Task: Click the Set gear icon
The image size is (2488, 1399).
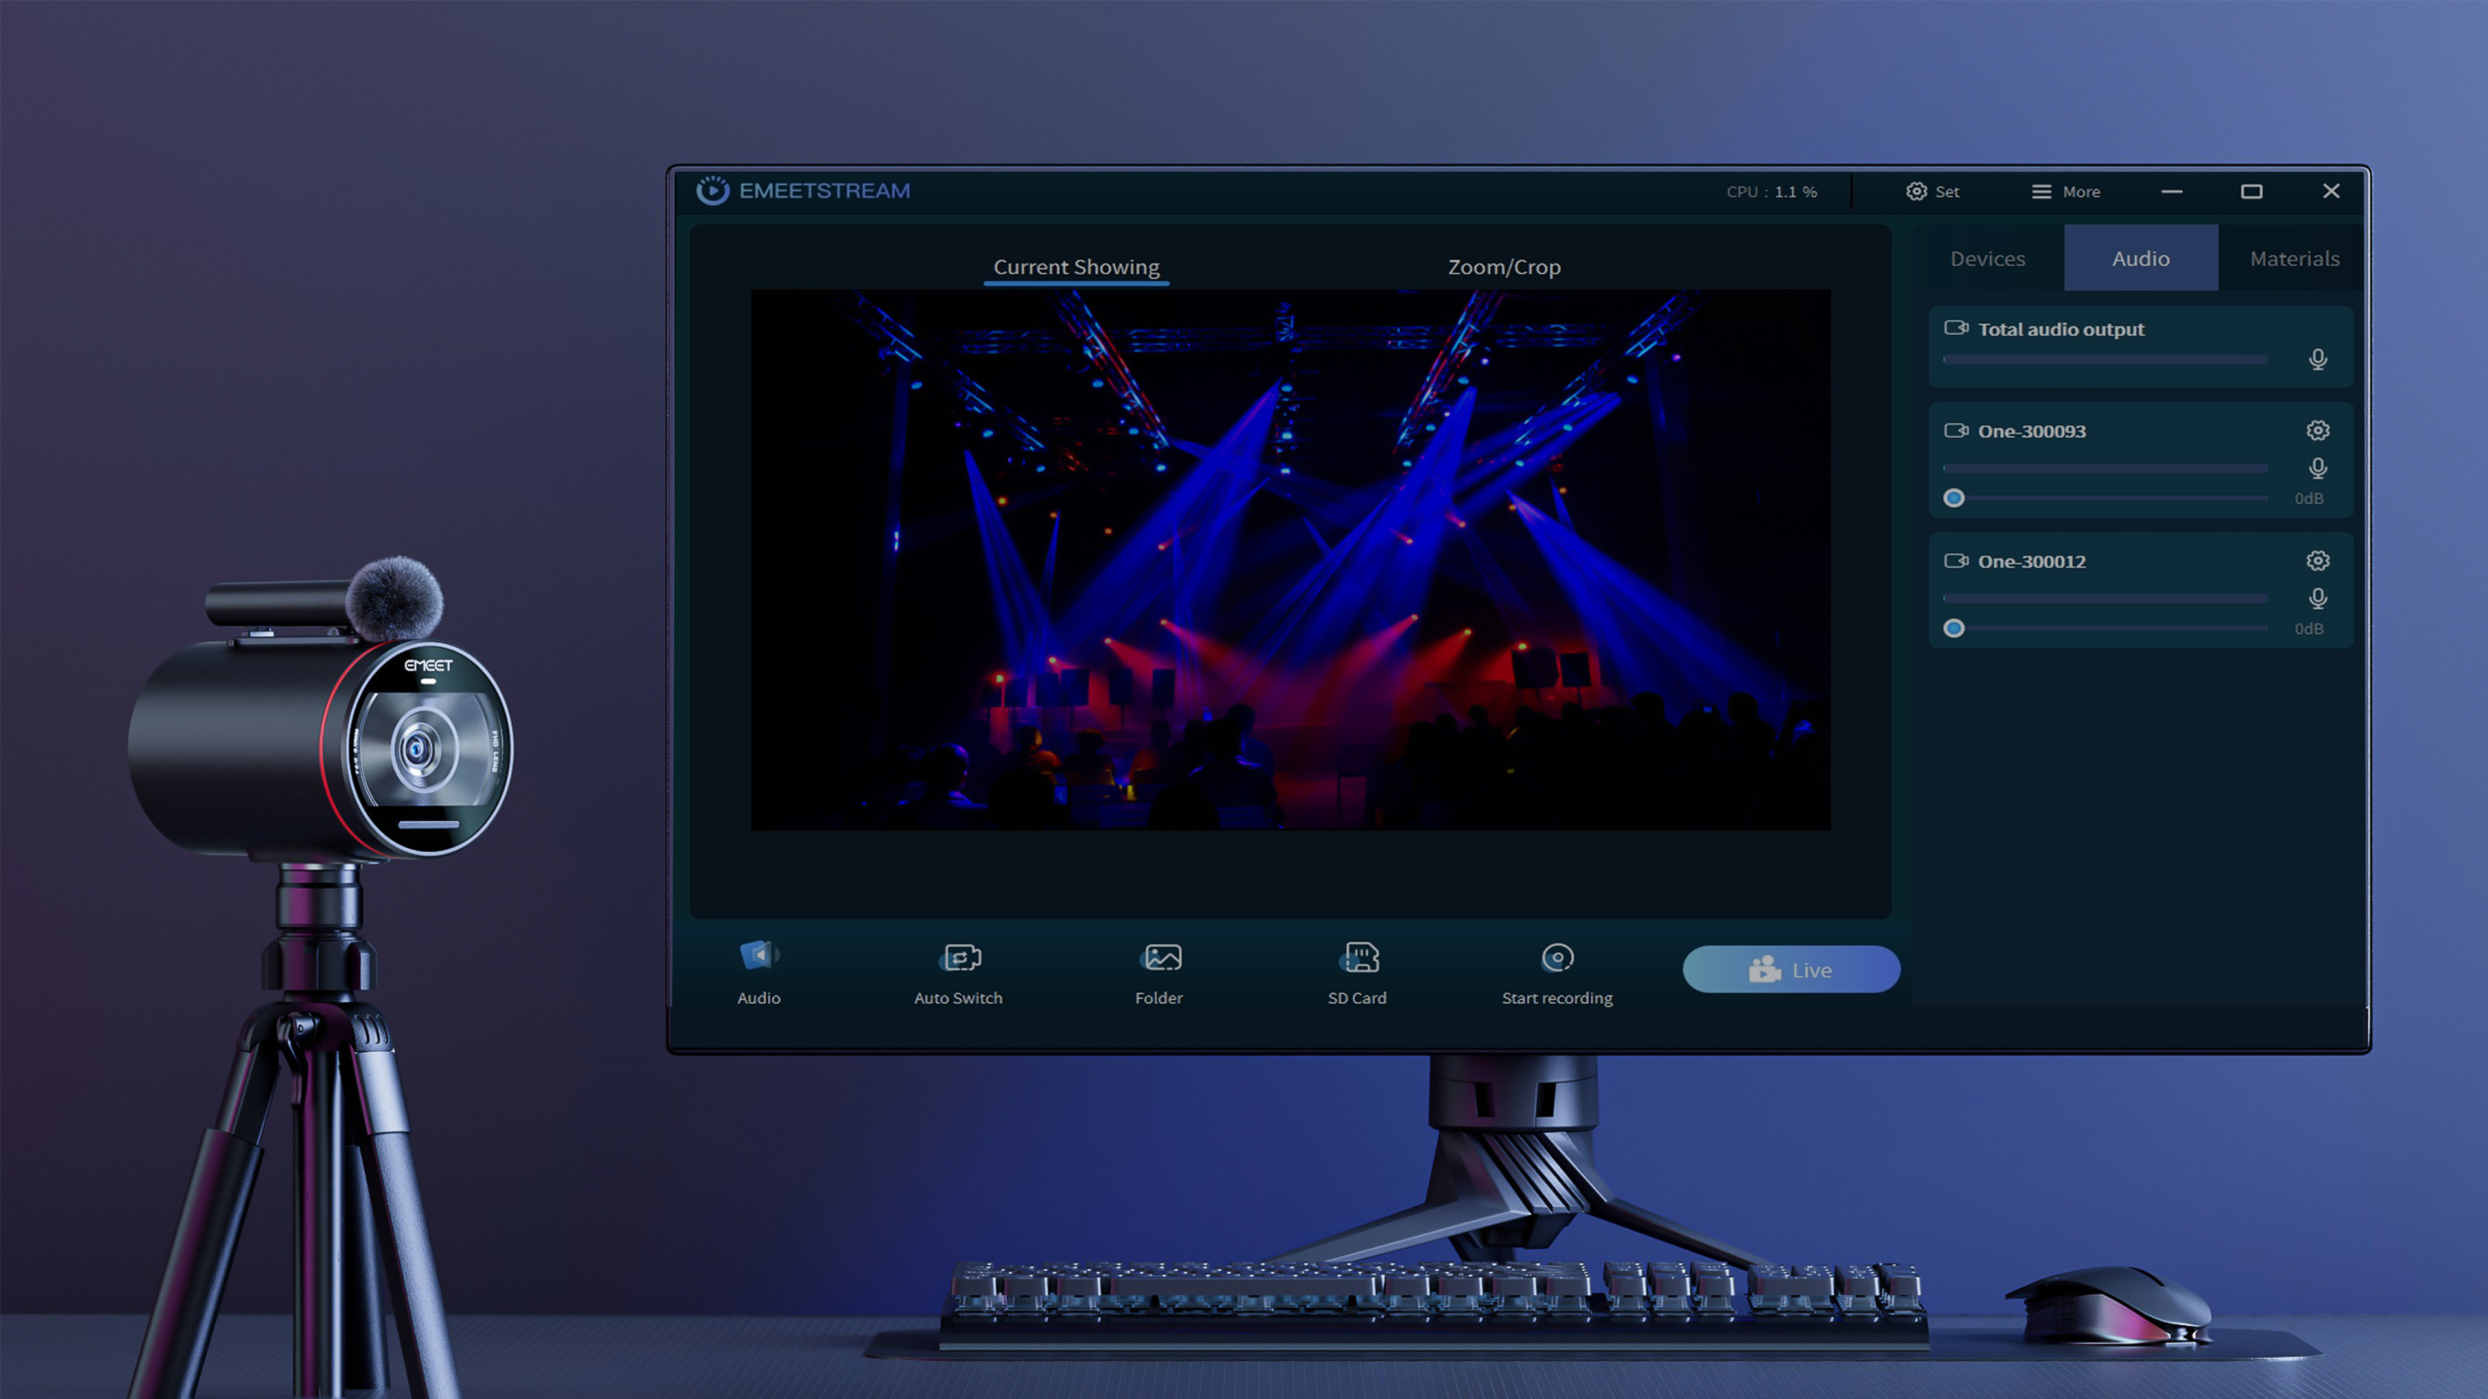Action: pos(1917,191)
